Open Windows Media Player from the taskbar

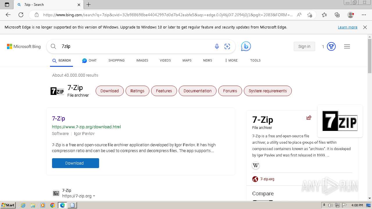click(43, 205)
